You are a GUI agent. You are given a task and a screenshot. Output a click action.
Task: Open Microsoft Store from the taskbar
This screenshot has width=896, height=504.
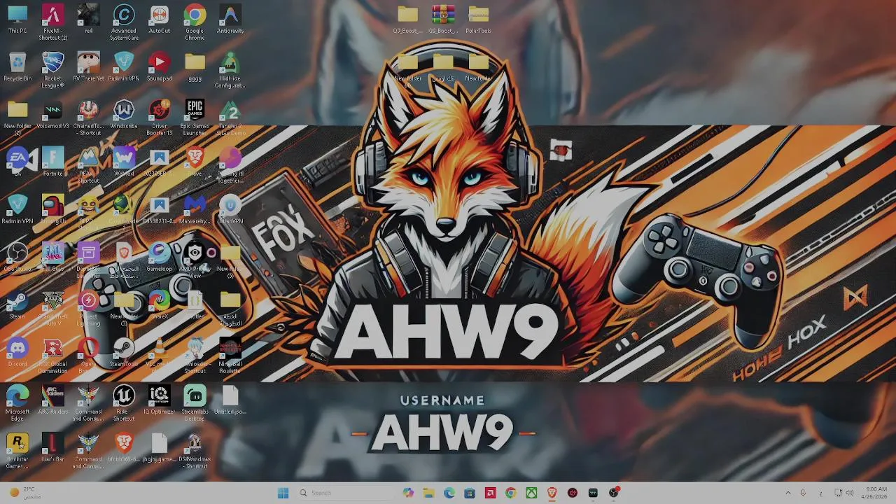pyautogui.click(x=470, y=493)
